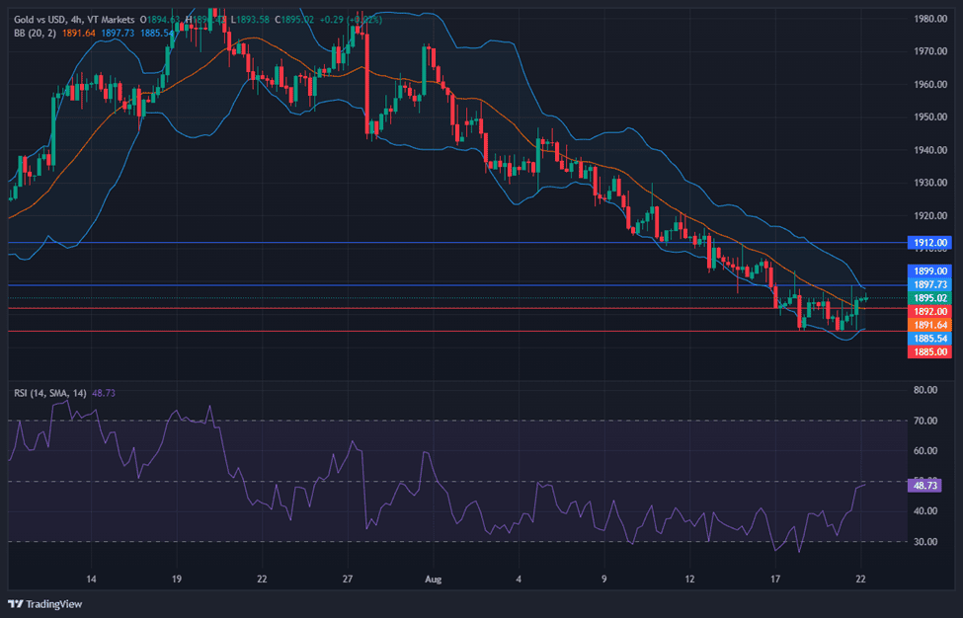The width and height of the screenshot is (963, 618).
Task: Click the blue 1912.00 price label
Action: pyautogui.click(x=929, y=242)
